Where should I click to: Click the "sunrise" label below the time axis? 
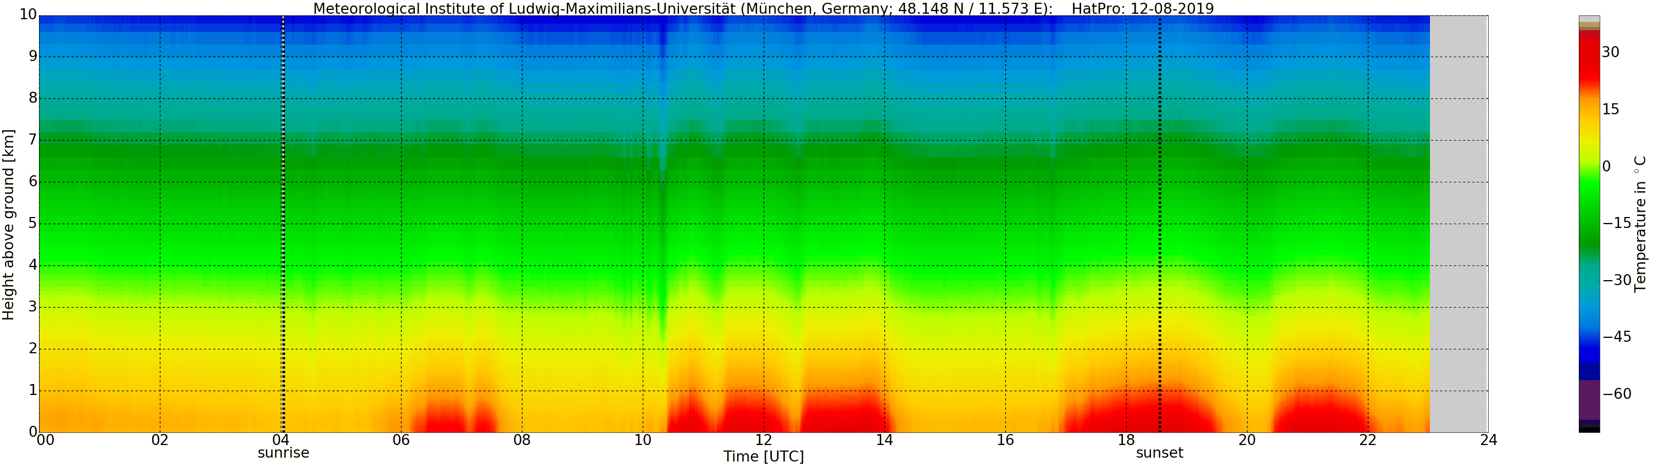pyautogui.click(x=283, y=453)
